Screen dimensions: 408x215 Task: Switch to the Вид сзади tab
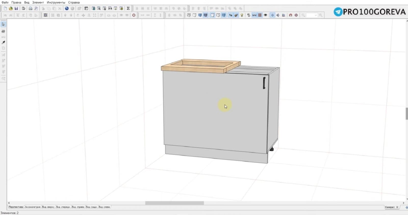91,207
